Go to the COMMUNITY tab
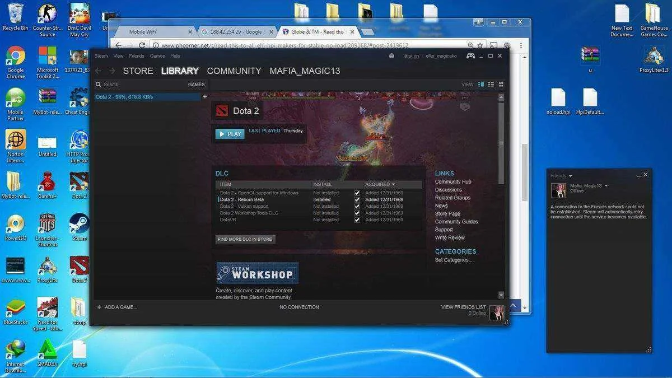672x378 pixels. (234, 71)
